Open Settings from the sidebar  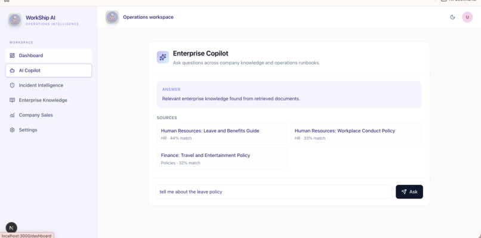[x=48, y=130]
